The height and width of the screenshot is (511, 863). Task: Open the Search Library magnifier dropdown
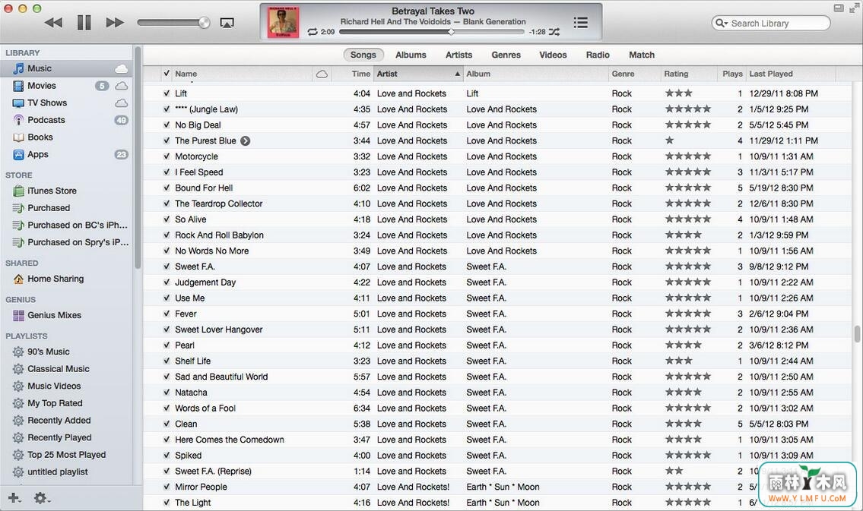[721, 23]
